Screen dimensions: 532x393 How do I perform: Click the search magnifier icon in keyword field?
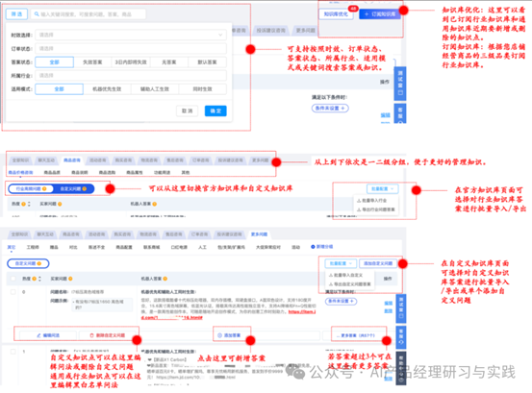pos(37,14)
